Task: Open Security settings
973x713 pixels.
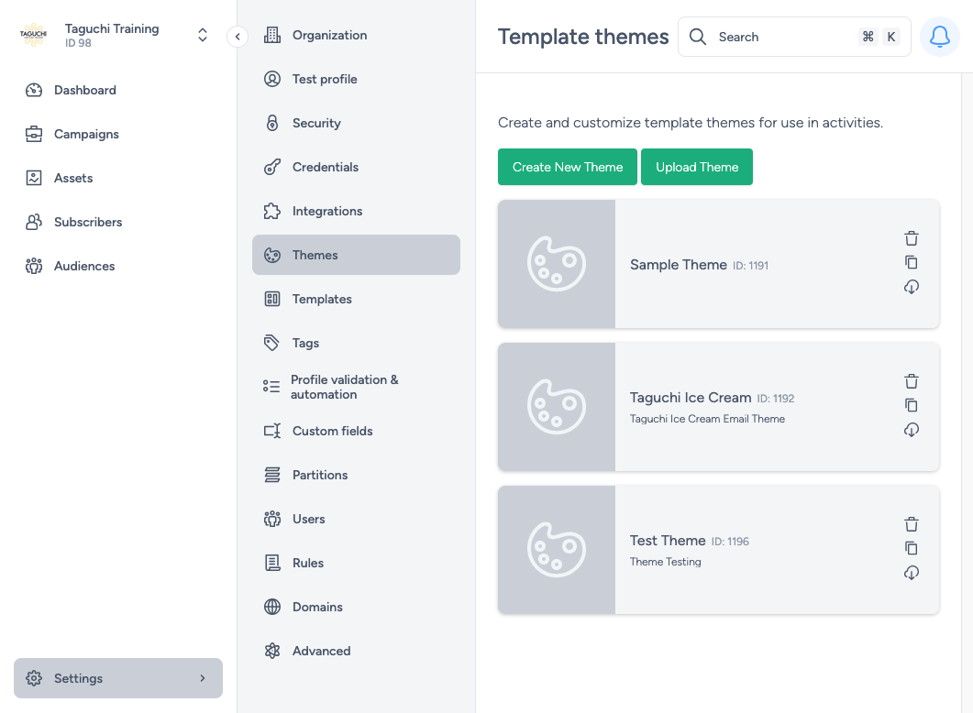Action: pos(356,124)
